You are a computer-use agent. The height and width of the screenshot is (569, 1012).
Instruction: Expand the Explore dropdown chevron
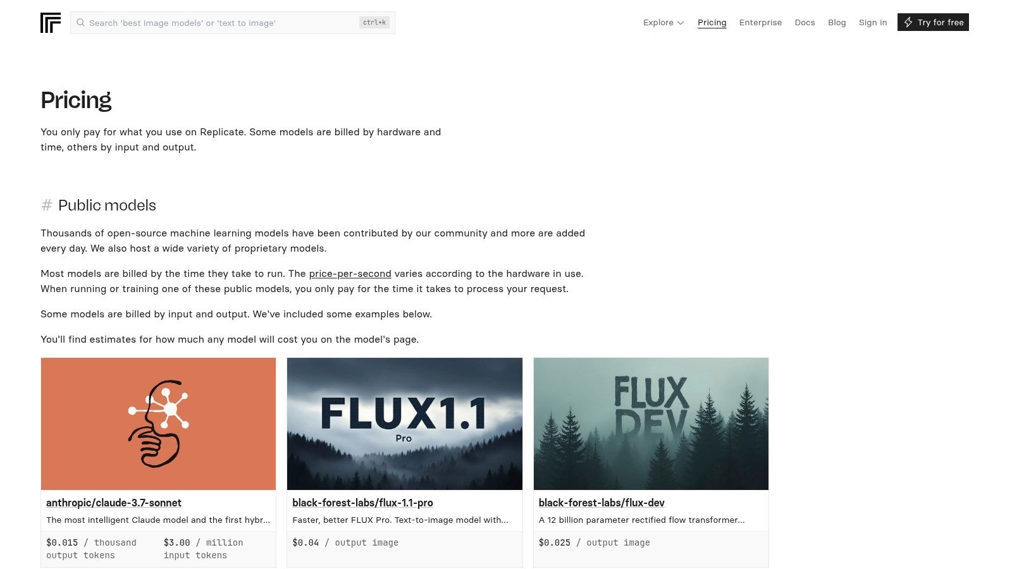(x=681, y=23)
